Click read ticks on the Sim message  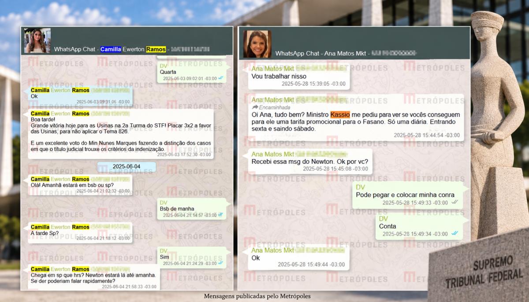pos(220,263)
